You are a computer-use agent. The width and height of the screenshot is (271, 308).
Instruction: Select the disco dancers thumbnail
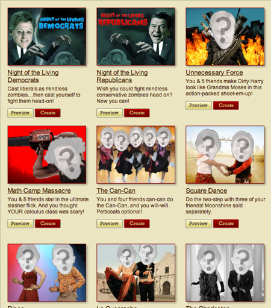point(47,273)
